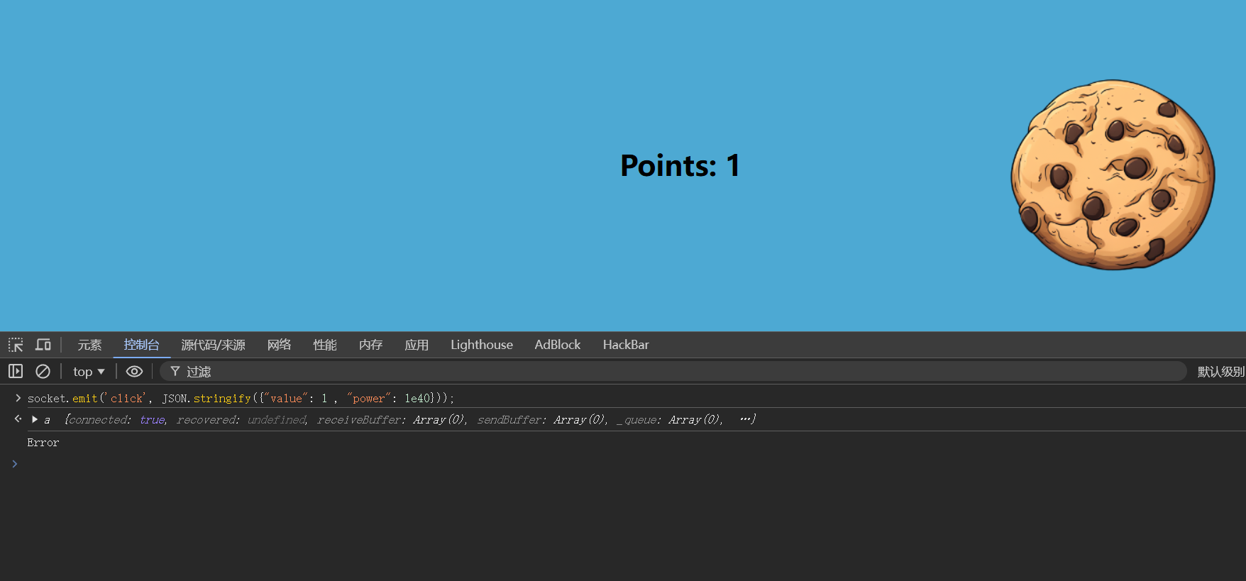Toggle the device toolbar icon
The height and width of the screenshot is (581, 1246).
tap(43, 345)
